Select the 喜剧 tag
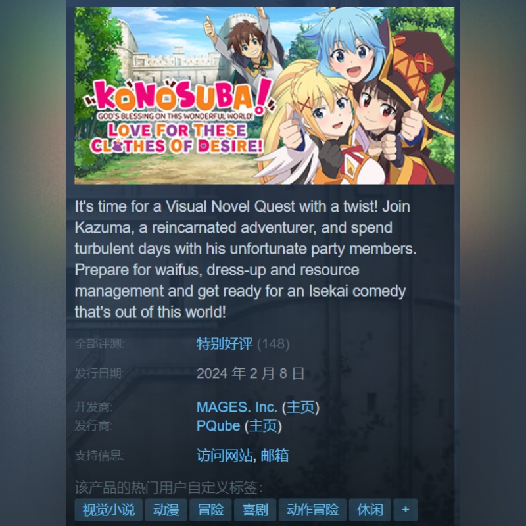Image resolution: width=526 pixels, height=526 pixels. point(255,510)
